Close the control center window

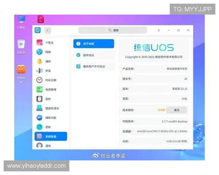[x=188, y=30]
